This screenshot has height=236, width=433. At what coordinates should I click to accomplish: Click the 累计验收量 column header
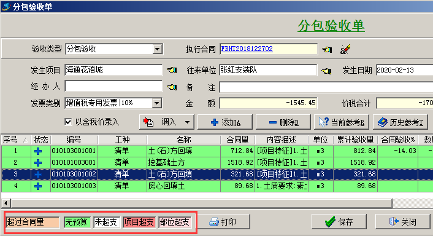tap(355, 140)
